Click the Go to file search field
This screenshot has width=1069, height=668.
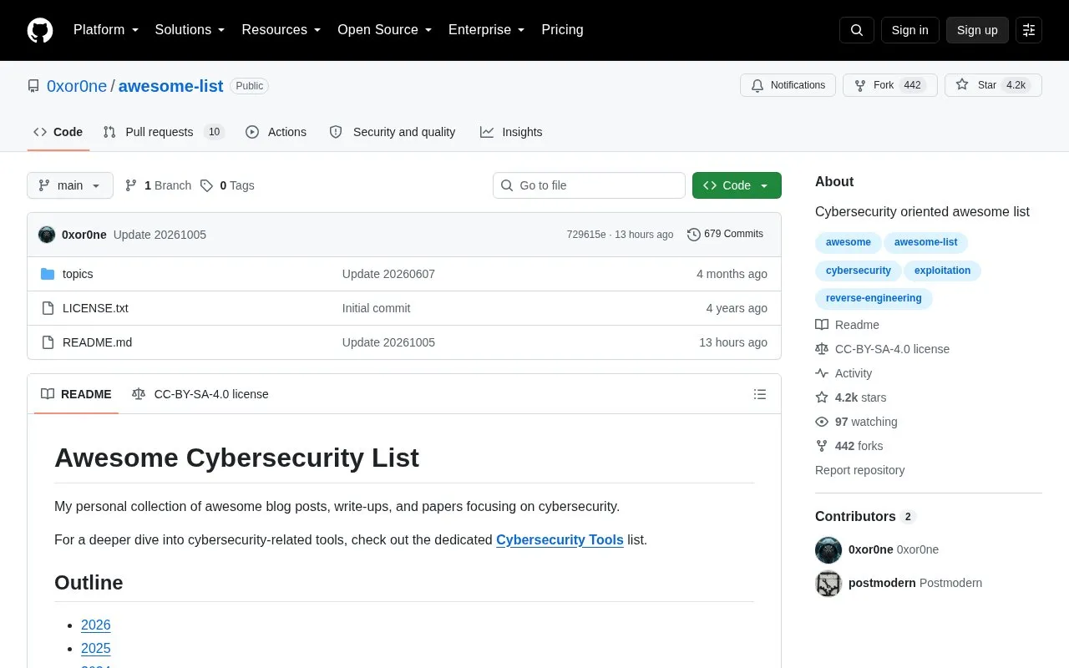point(589,185)
